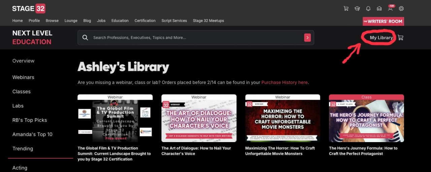Go to Home in the navigation bar
The image size is (431, 172).
click(x=18, y=20)
